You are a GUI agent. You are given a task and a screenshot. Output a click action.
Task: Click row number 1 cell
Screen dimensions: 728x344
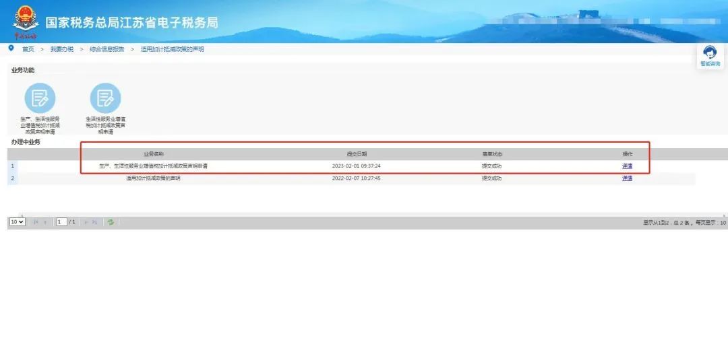click(x=13, y=166)
